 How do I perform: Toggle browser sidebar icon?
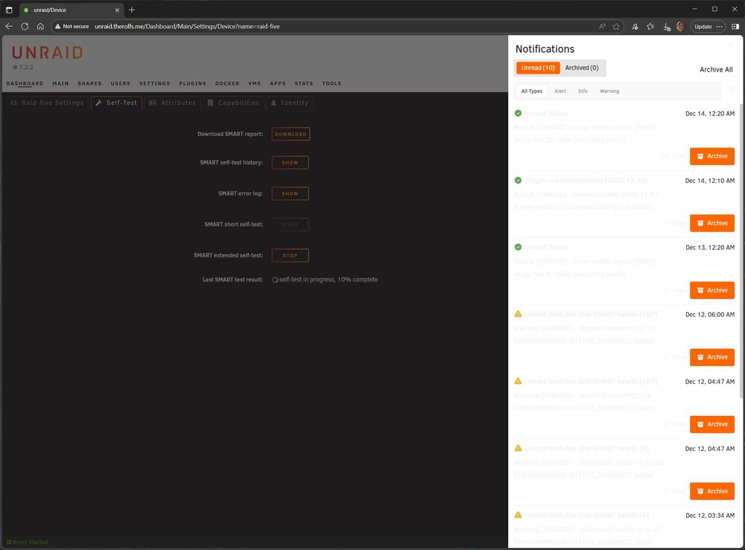[735, 27]
